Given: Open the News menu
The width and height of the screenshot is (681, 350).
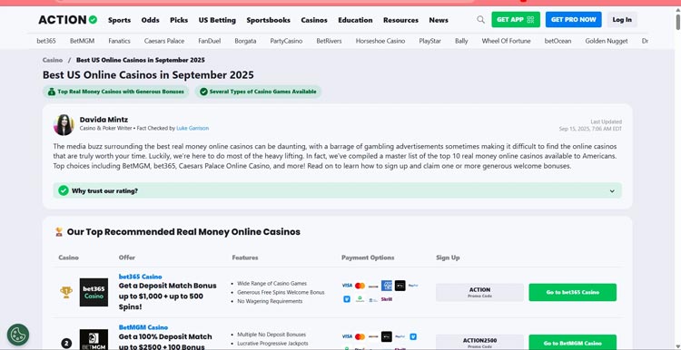Looking at the screenshot, I should (439, 20).
